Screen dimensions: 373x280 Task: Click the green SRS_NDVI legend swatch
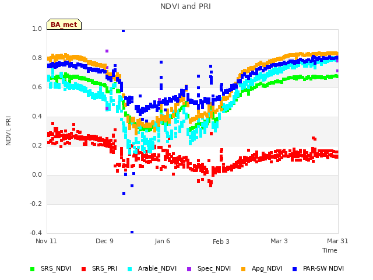click(x=33, y=269)
